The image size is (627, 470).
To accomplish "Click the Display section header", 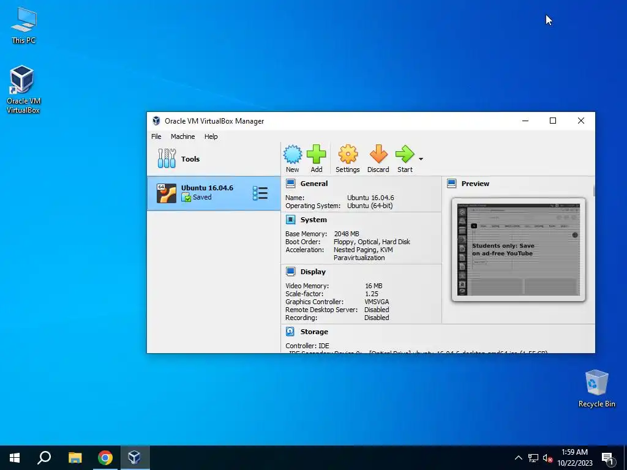I will tap(313, 272).
